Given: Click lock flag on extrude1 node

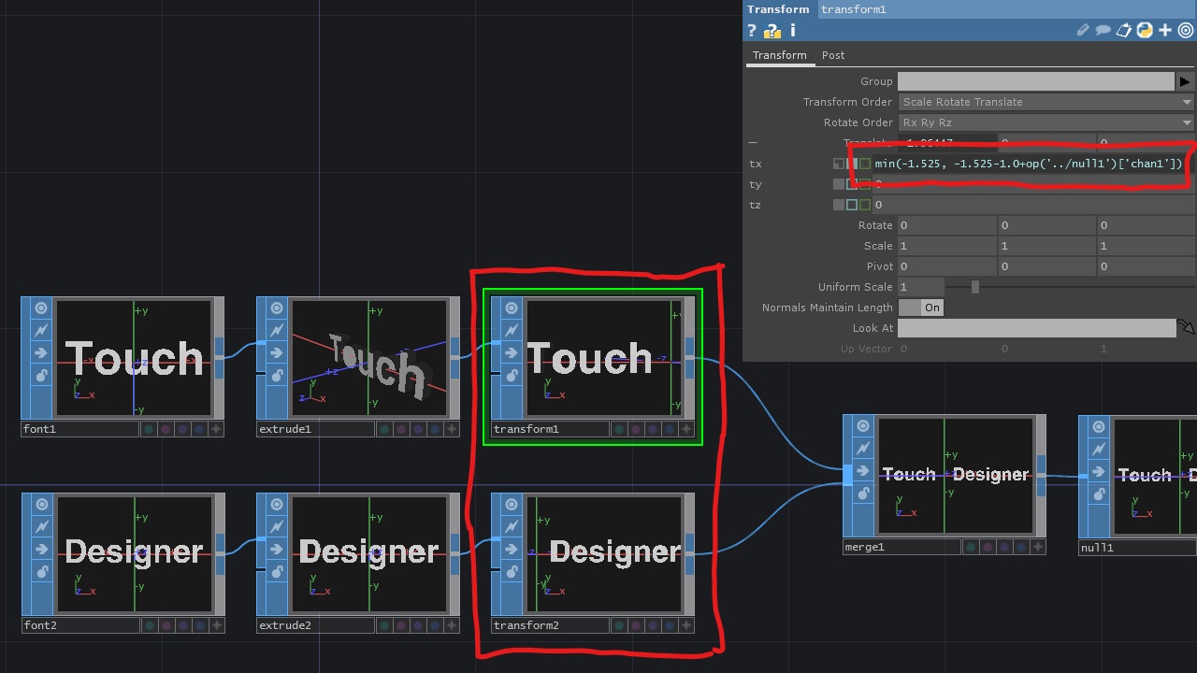Looking at the screenshot, I should point(278,376).
